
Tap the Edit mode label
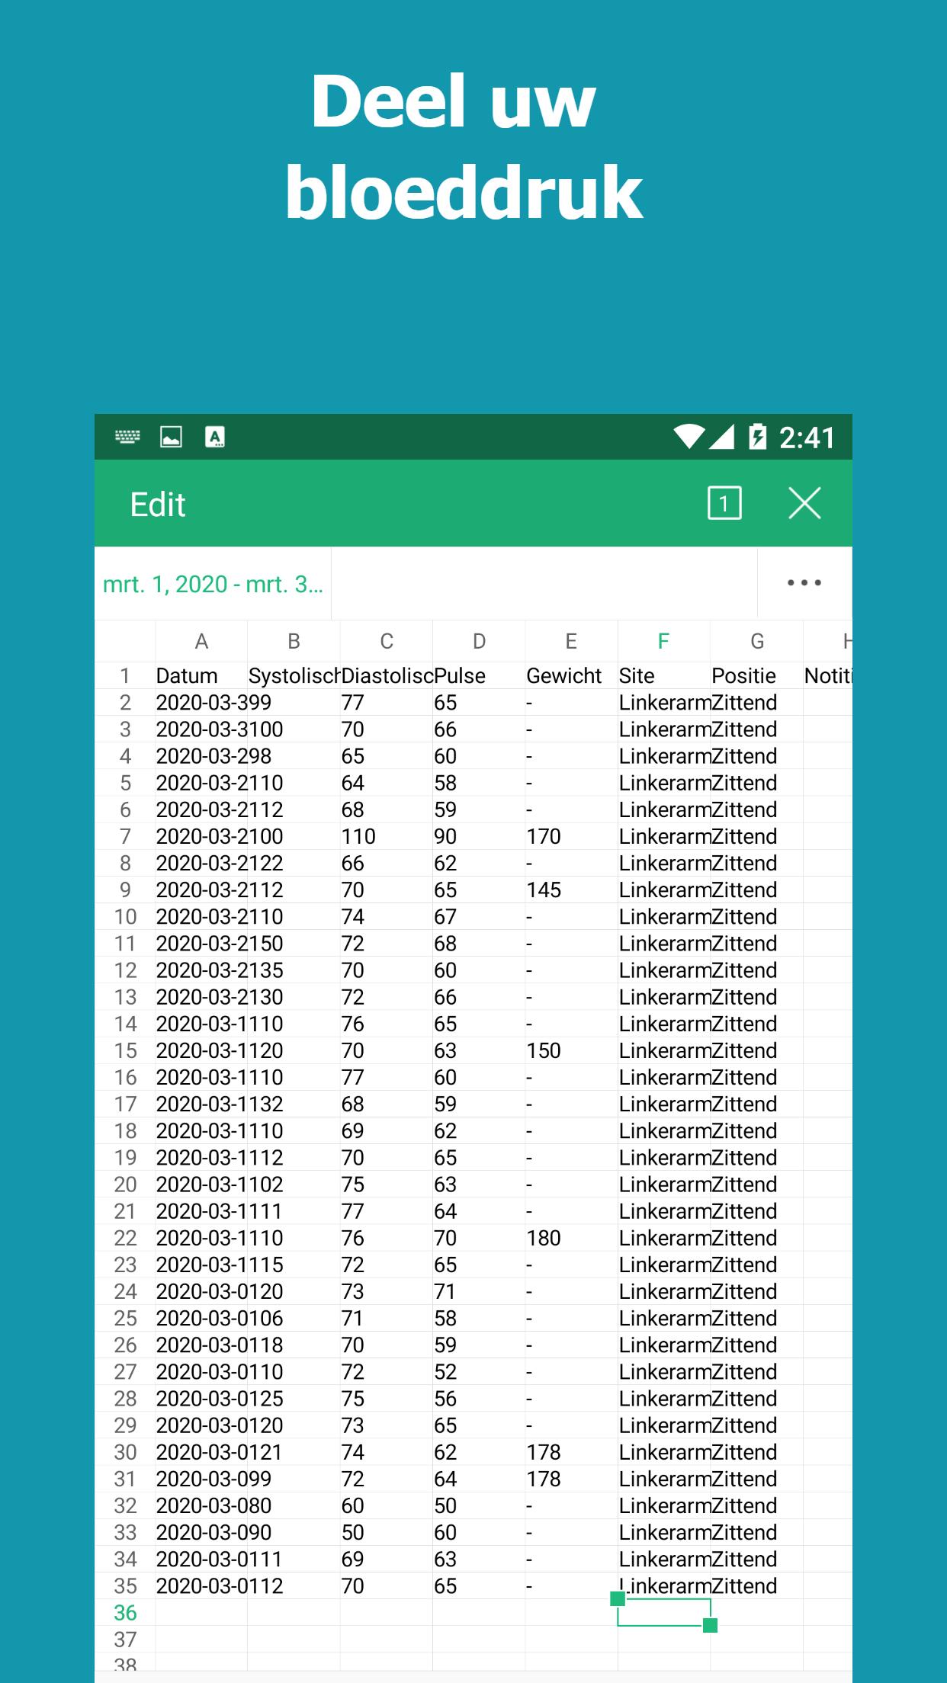click(158, 505)
